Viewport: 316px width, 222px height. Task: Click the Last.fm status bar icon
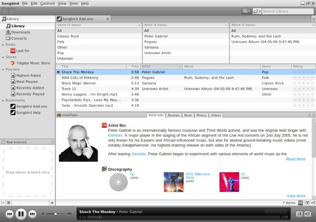coord(301,203)
